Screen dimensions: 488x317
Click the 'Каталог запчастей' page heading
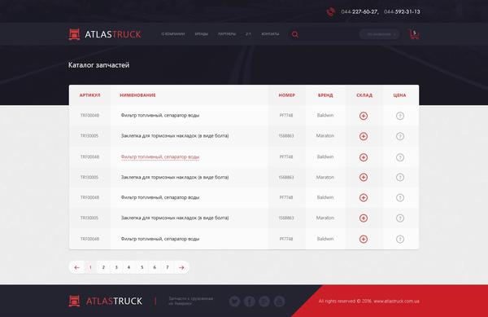tap(98, 65)
